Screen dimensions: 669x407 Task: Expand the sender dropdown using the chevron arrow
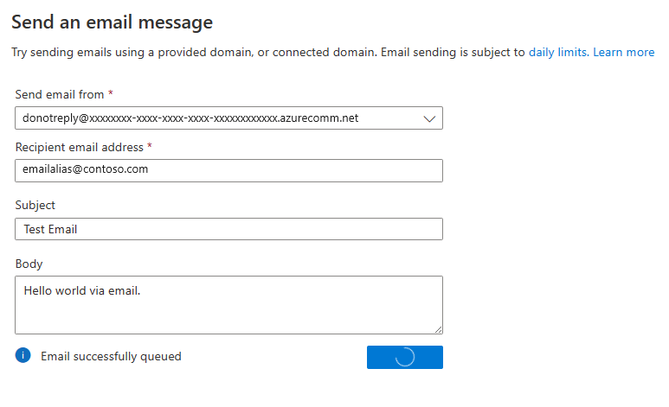pos(429,119)
